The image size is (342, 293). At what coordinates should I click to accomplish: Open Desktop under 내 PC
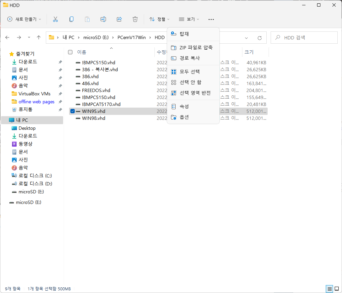[x=27, y=128]
